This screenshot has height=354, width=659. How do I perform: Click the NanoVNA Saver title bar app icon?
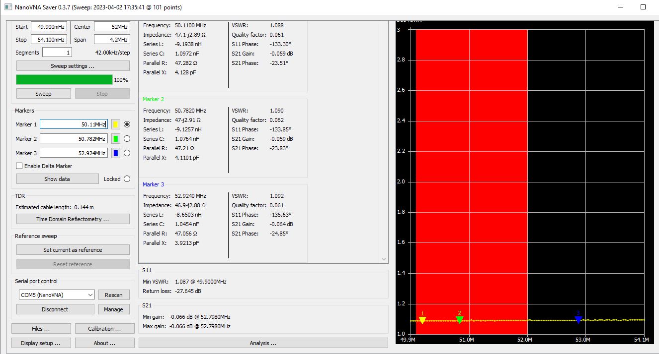[7, 7]
